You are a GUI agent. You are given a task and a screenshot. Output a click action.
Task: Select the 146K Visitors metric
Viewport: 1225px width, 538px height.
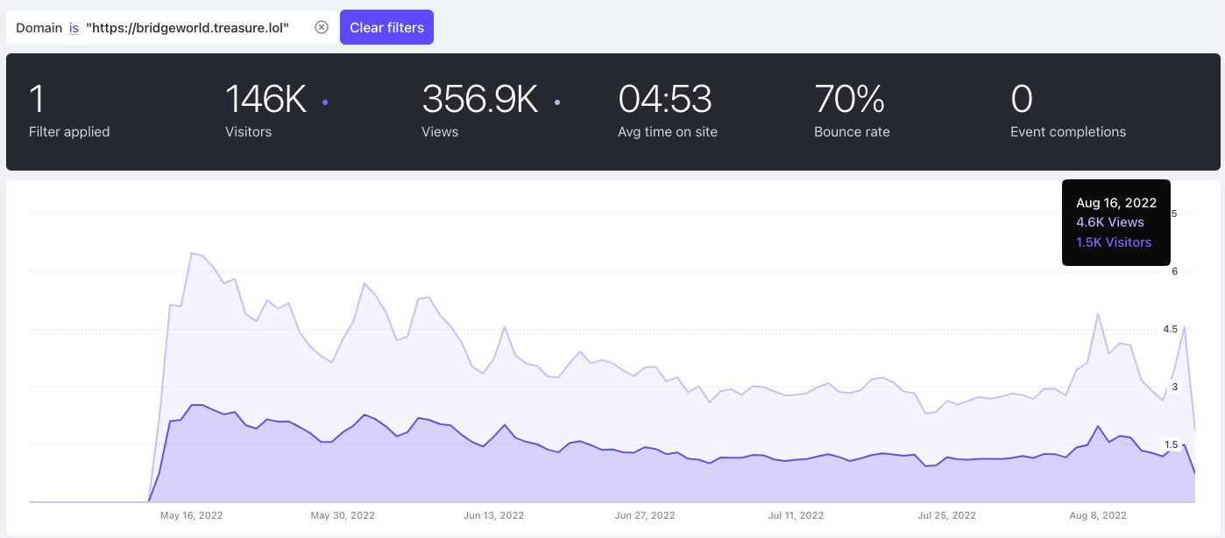coord(266,110)
